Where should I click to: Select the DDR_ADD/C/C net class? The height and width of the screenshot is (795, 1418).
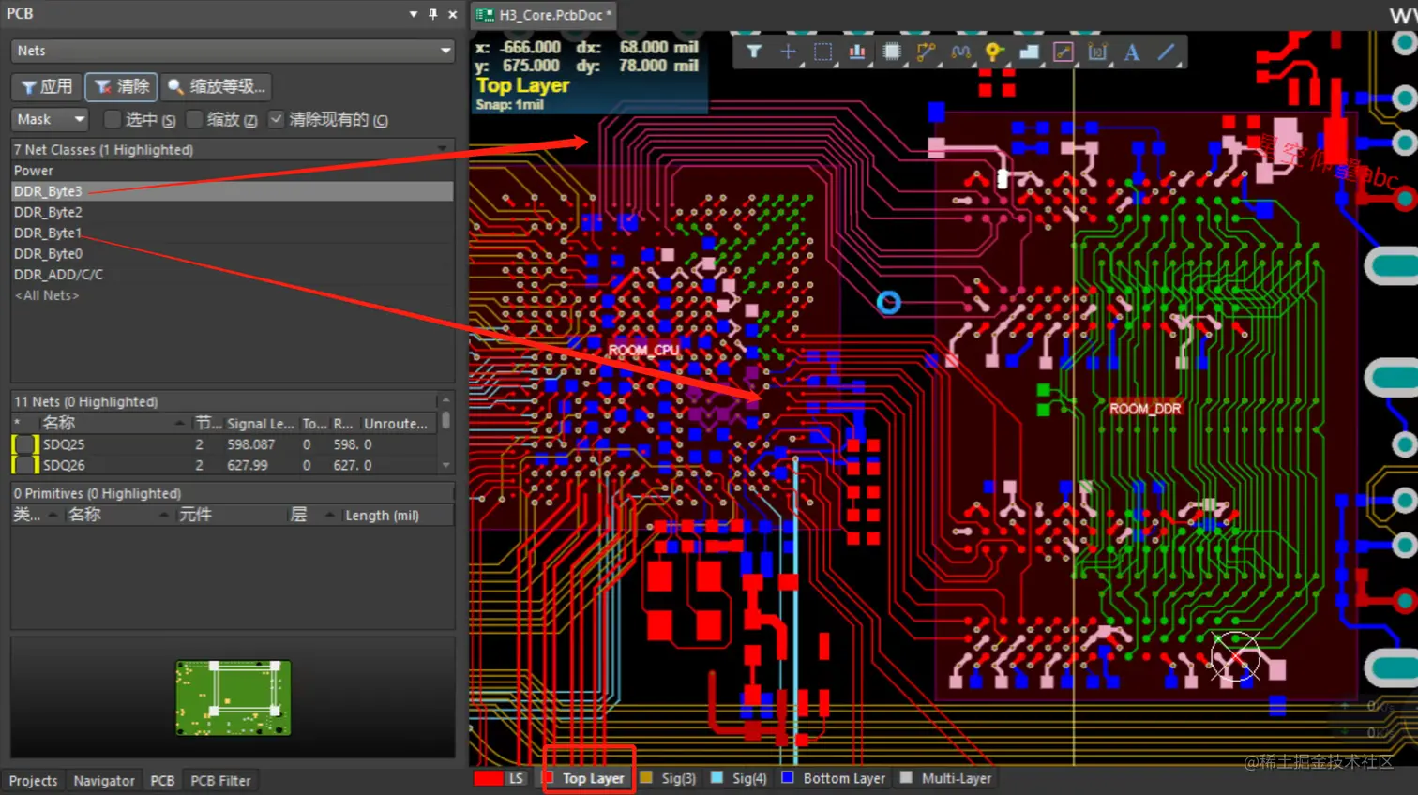coord(232,274)
